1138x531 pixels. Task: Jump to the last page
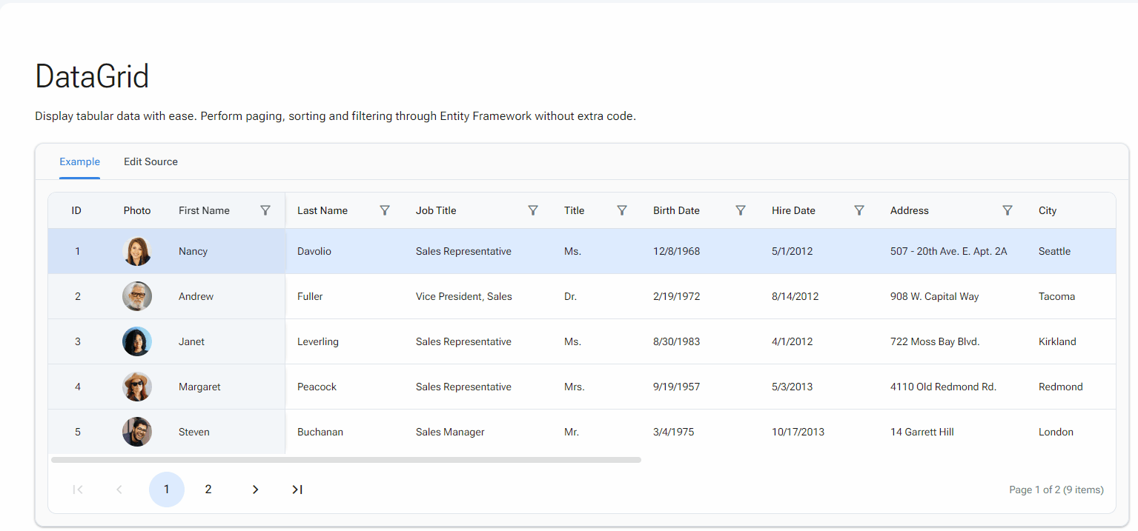297,490
